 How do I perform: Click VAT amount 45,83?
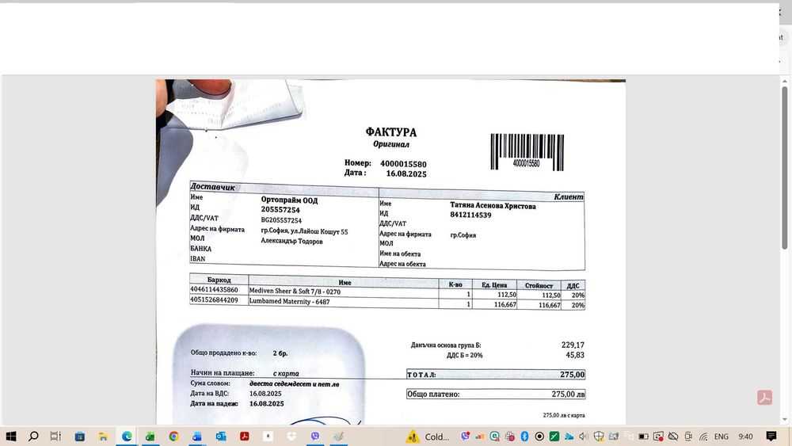coord(575,355)
